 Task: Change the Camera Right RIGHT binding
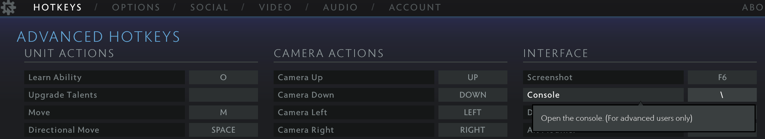(473, 130)
